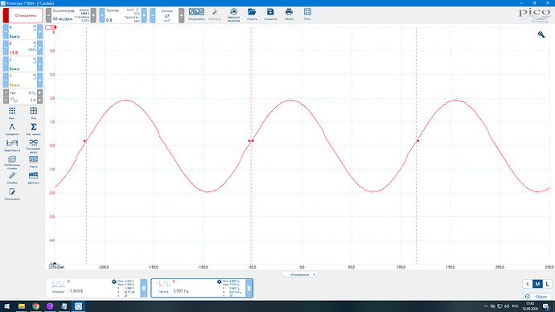Delete the Минимум measurement with trash icon

(144, 288)
